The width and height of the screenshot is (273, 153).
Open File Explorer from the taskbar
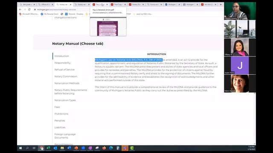[62, 148]
